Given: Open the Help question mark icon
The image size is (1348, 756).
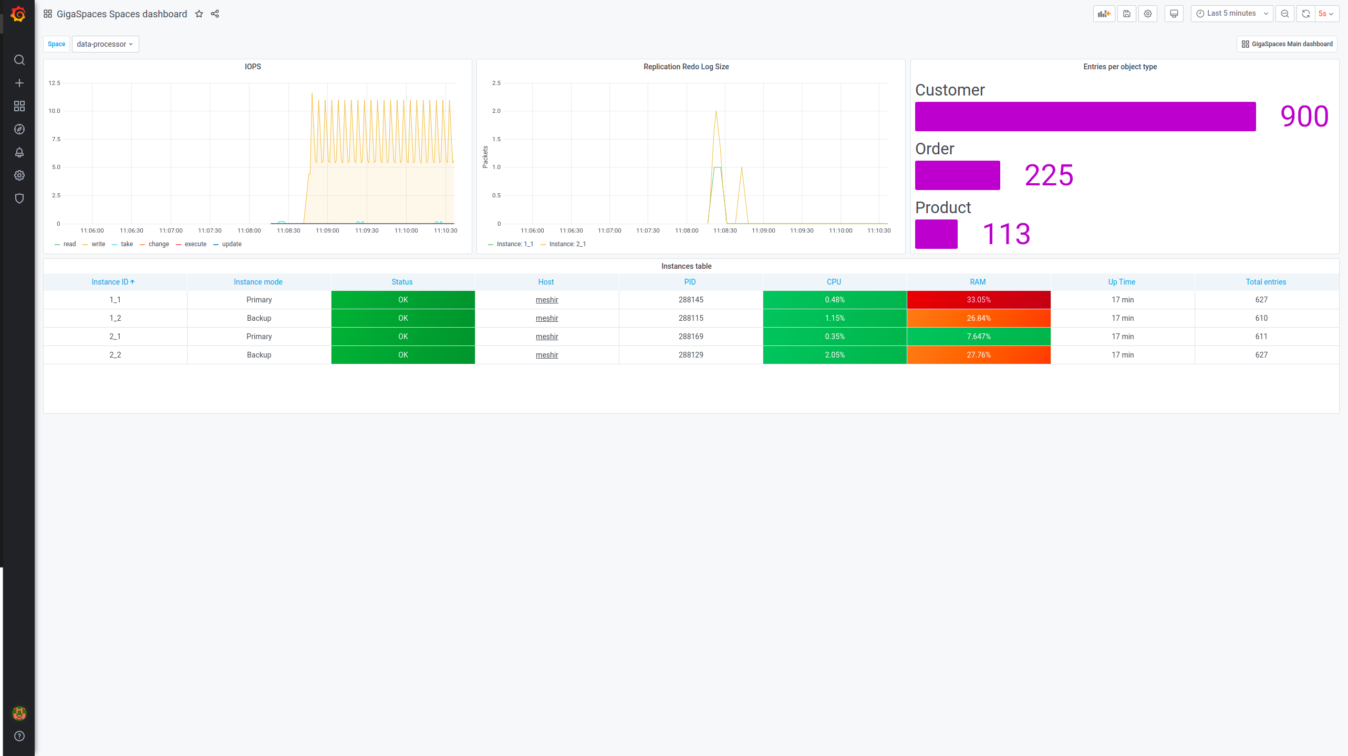Looking at the screenshot, I should tap(19, 736).
